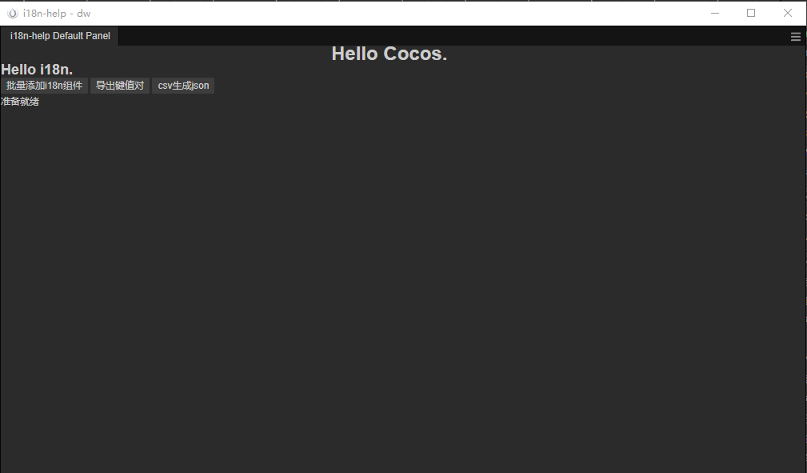The image size is (807, 473).
Task: Click the Cocos flame icon in title bar
Action: (x=12, y=14)
